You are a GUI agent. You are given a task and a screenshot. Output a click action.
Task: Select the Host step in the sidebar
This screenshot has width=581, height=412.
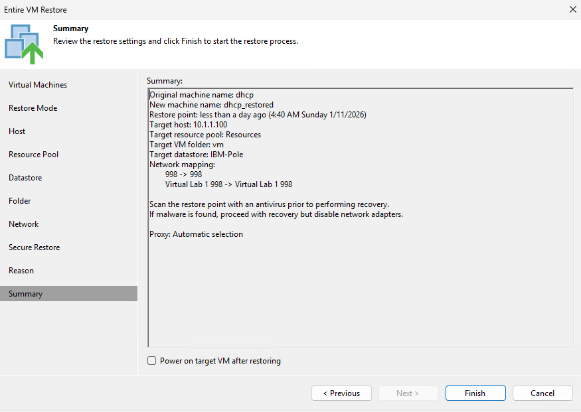point(17,131)
